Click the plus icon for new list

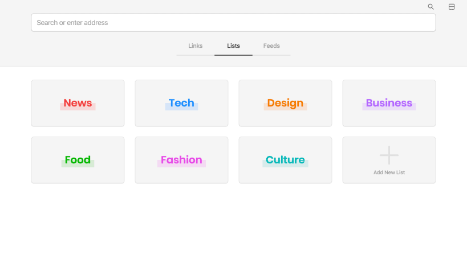389,155
